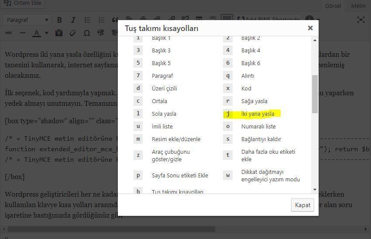This screenshot has width=371, height=239.
Task: Click the dialog scrollbar down arrow
Action: (x=315, y=190)
